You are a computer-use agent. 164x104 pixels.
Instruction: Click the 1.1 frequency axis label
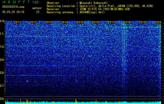(2, 34)
